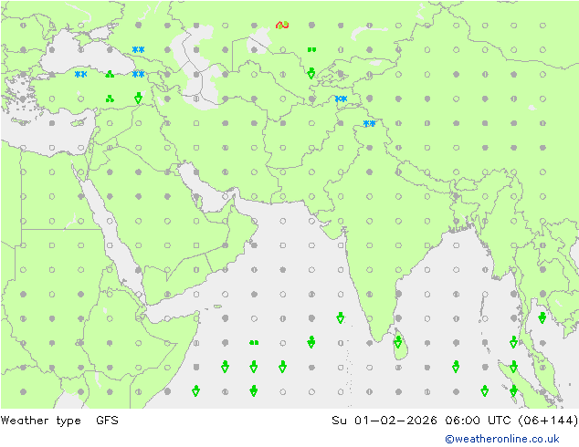Image resolution: width=579 pixels, height=447 pixels.
Task: Click the 'GFS' model label
Action: click(x=107, y=420)
